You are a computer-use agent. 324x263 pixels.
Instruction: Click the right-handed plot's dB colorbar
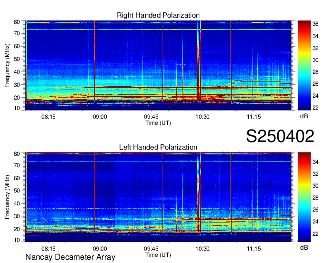point(304,65)
